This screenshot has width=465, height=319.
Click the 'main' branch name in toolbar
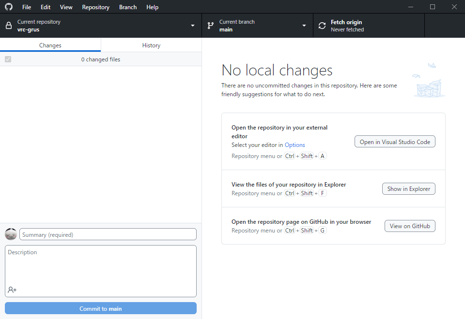(226, 29)
